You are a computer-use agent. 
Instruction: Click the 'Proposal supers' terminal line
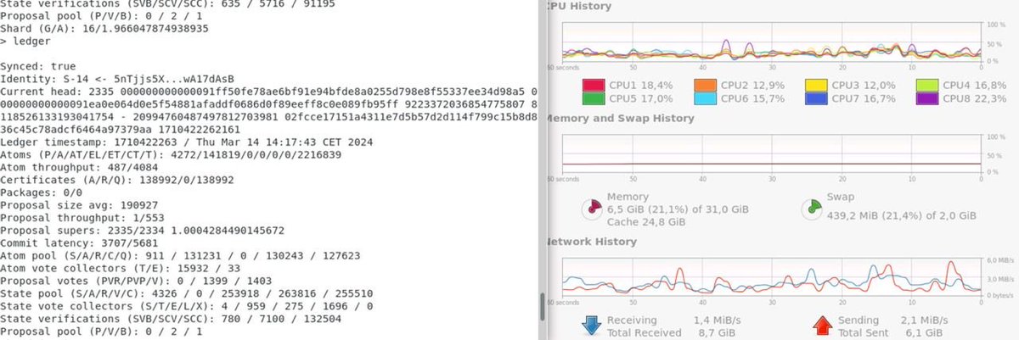pyautogui.click(x=143, y=231)
